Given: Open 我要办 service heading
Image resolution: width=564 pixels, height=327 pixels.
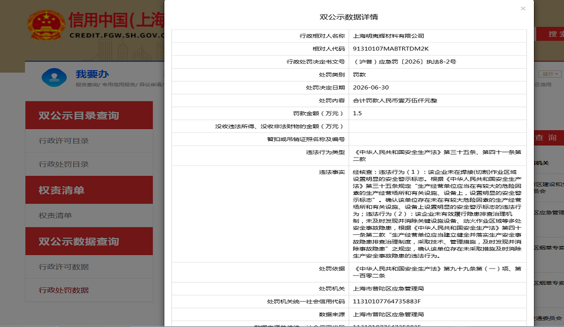Looking at the screenshot, I should tap(92, 75).
